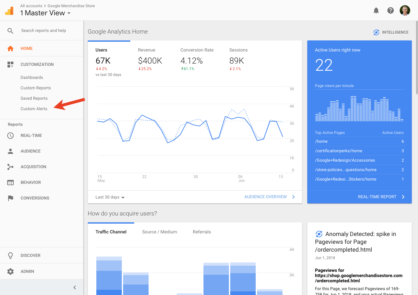The image size is (418, 295).
Task: Click the INTELLIGENCE button label
Action: coord(395,32)
